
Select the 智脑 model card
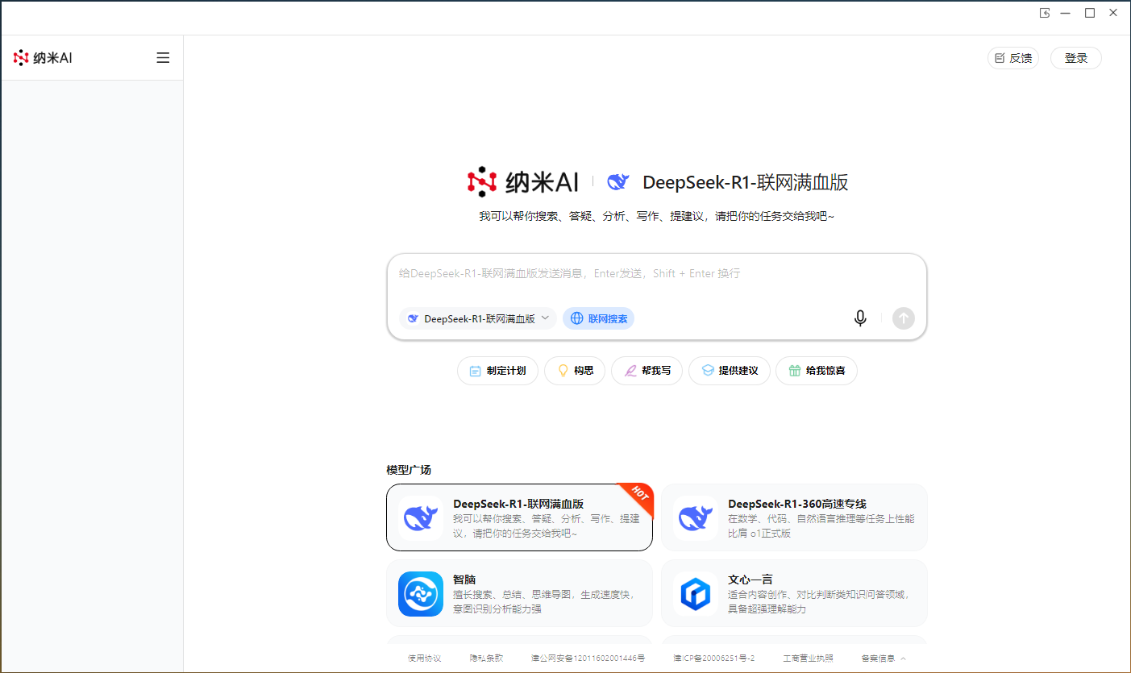tap(520, 593)
